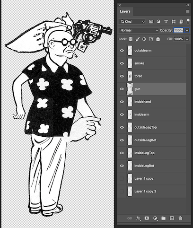Create a new group folder icon

(x=164, y=218)
